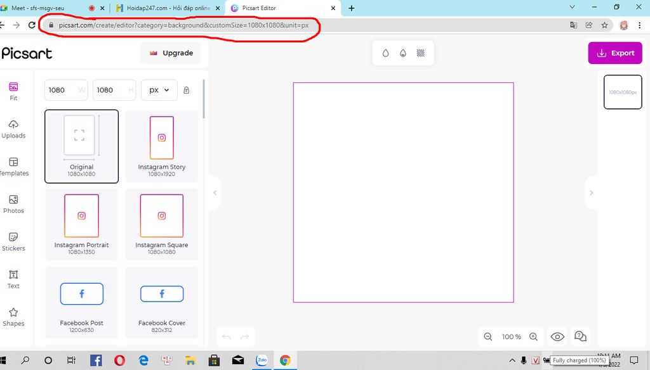
Task: Open the Fit panel in sidebar
Action: click(13, 91)
